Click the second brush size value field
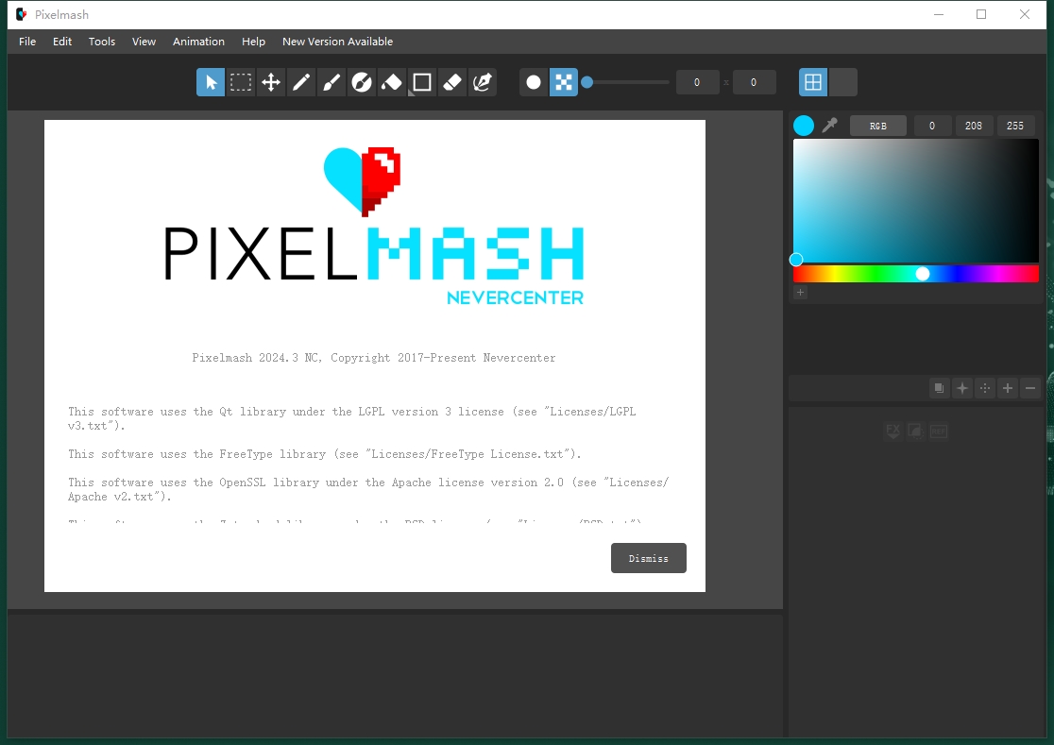This screenshot has height=745, width=1054. coord(754,83)
